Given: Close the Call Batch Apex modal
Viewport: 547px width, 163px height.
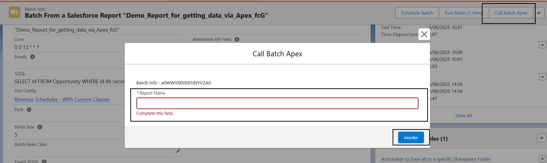Looking at the screenshot, I should coord(424,34).
